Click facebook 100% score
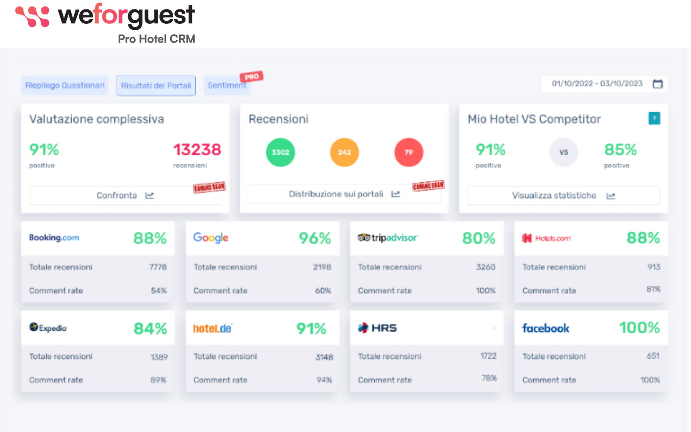This screenshot has width=691, height=432. point(639,328)
